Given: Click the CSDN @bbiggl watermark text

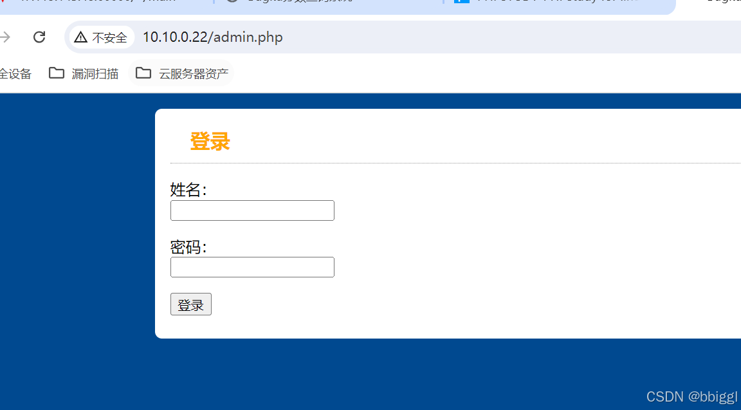Looking at the screenshot, I should (x=692, y=396).
